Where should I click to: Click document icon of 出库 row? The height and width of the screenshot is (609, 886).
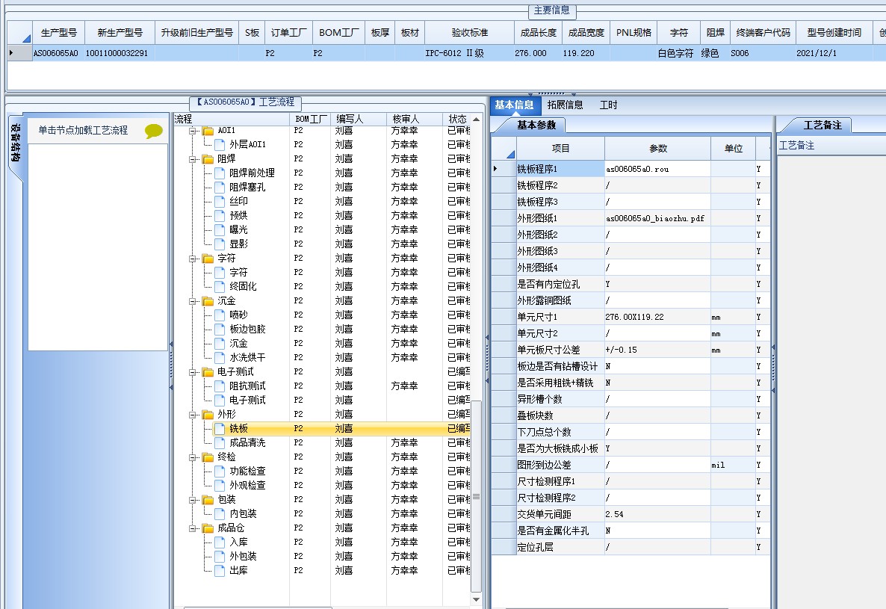[x=220, y=571]
